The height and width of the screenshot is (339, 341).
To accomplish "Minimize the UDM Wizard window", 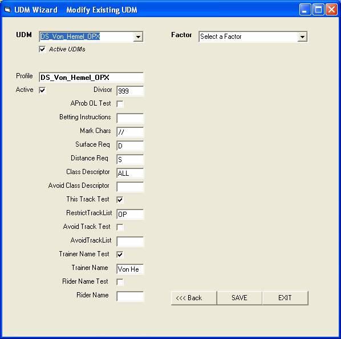I will click(x=305, y=10).
